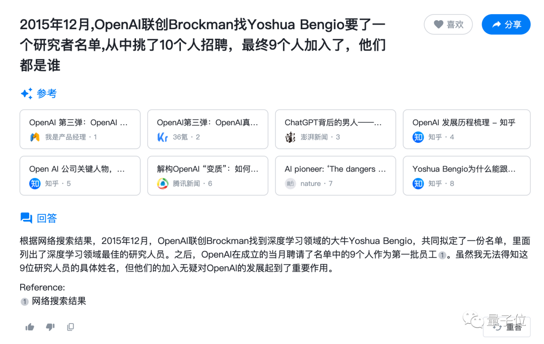Screen dimensions: 544x344
Task: Open the ChatGPT背后的男人 reference card
Action: point(335,129)
